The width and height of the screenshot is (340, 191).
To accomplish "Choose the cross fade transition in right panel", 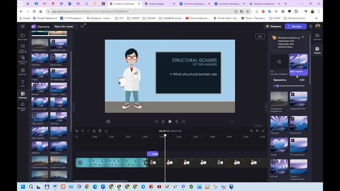I will click(279, 99).
